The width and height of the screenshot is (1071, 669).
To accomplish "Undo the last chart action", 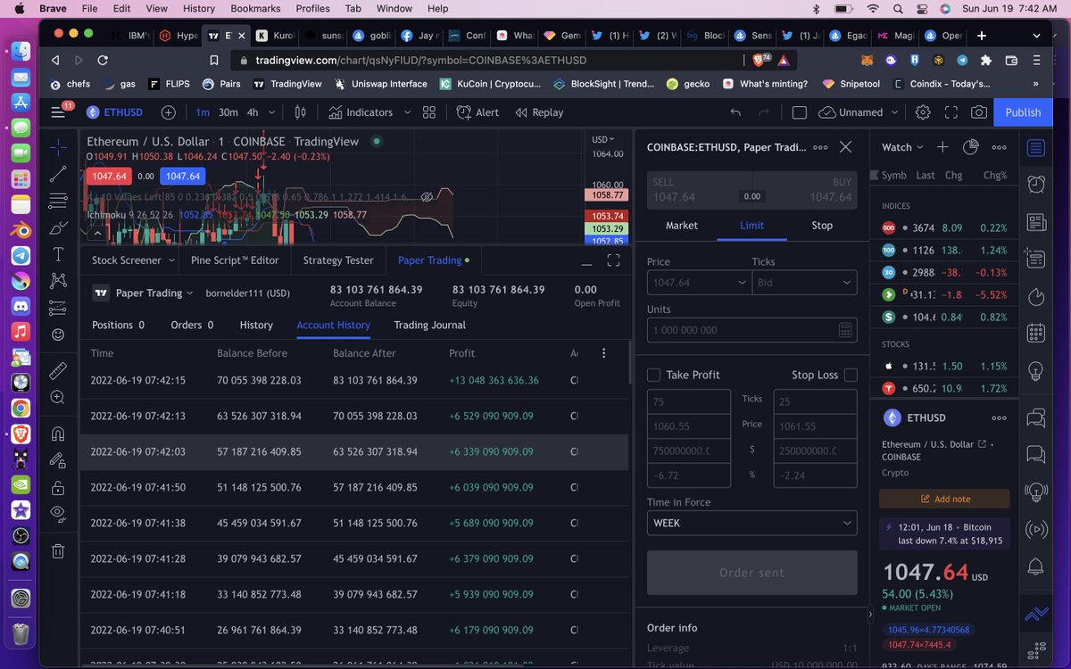I will [x=735, y=112].
